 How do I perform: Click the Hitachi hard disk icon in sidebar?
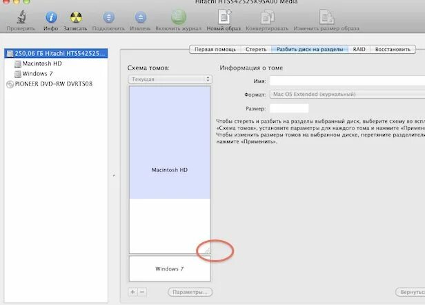click(10, 53)
